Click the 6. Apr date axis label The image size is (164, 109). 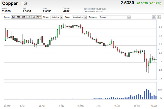point(23,106)
